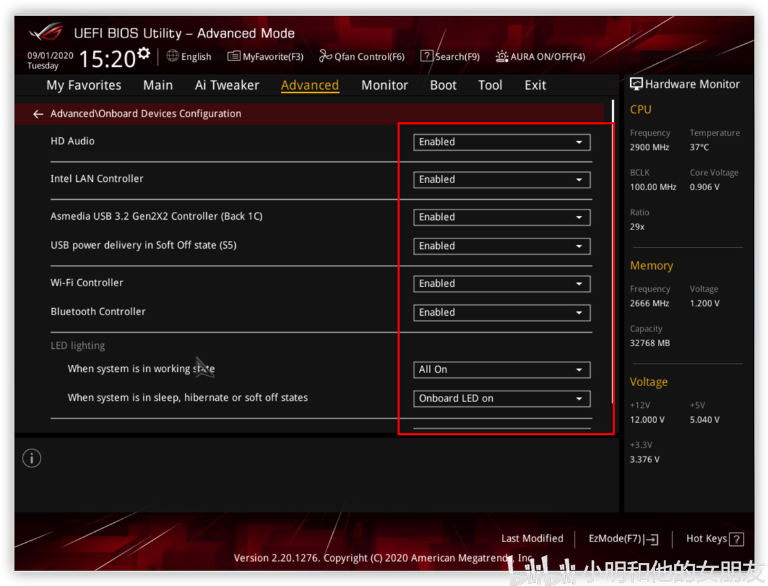768x586 pixels.
Task: Click the 15:20 clock display
Action: [x=107, y=59]
